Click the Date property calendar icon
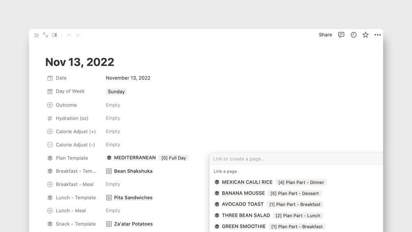The height and width of the screenshot is (232, 412). 50,78
